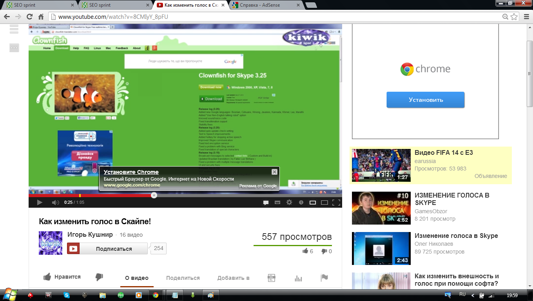Expand the YouTube sidebar ellipsis button
The height and width of the screenshot is (301, 533).
tap(14, 47)
